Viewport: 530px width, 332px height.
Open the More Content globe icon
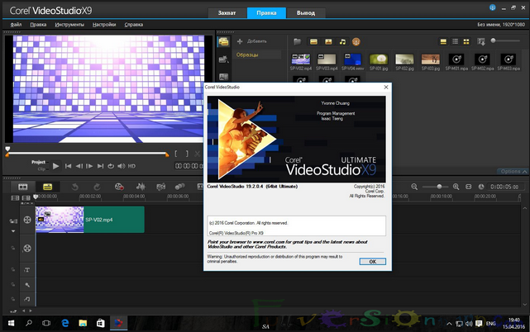coord(356,41)
